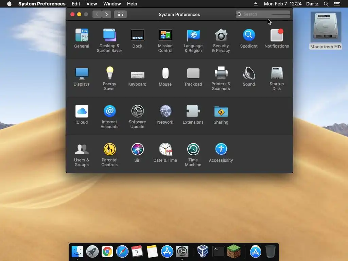Open the Sound preferences pane
The image size is (348, 261).
coord(249,76)
